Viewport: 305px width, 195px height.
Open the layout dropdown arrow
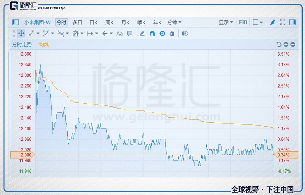(x=261, y=22)
